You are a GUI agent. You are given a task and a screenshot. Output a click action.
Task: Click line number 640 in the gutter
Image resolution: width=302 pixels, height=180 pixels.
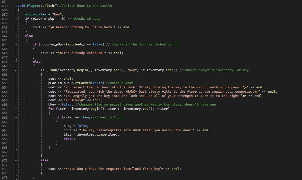tap(5, 27)
